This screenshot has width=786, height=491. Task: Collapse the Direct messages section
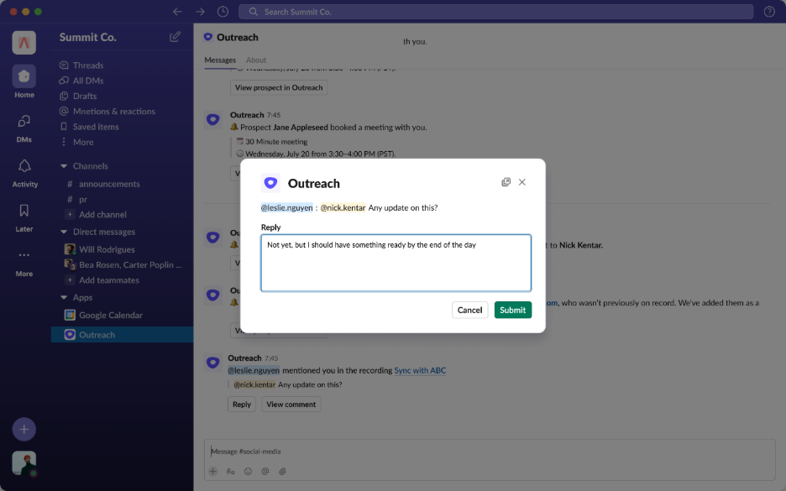(64, 232)
